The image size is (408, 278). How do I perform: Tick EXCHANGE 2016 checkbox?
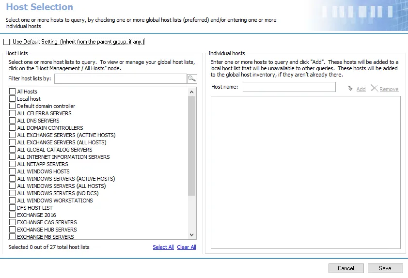tap(12, 215)
